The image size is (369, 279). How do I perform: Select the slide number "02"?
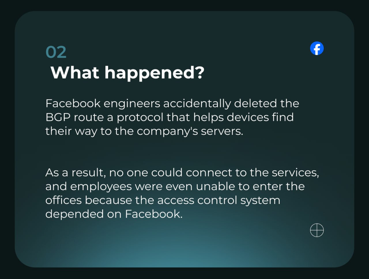click(x=56, y=52)
